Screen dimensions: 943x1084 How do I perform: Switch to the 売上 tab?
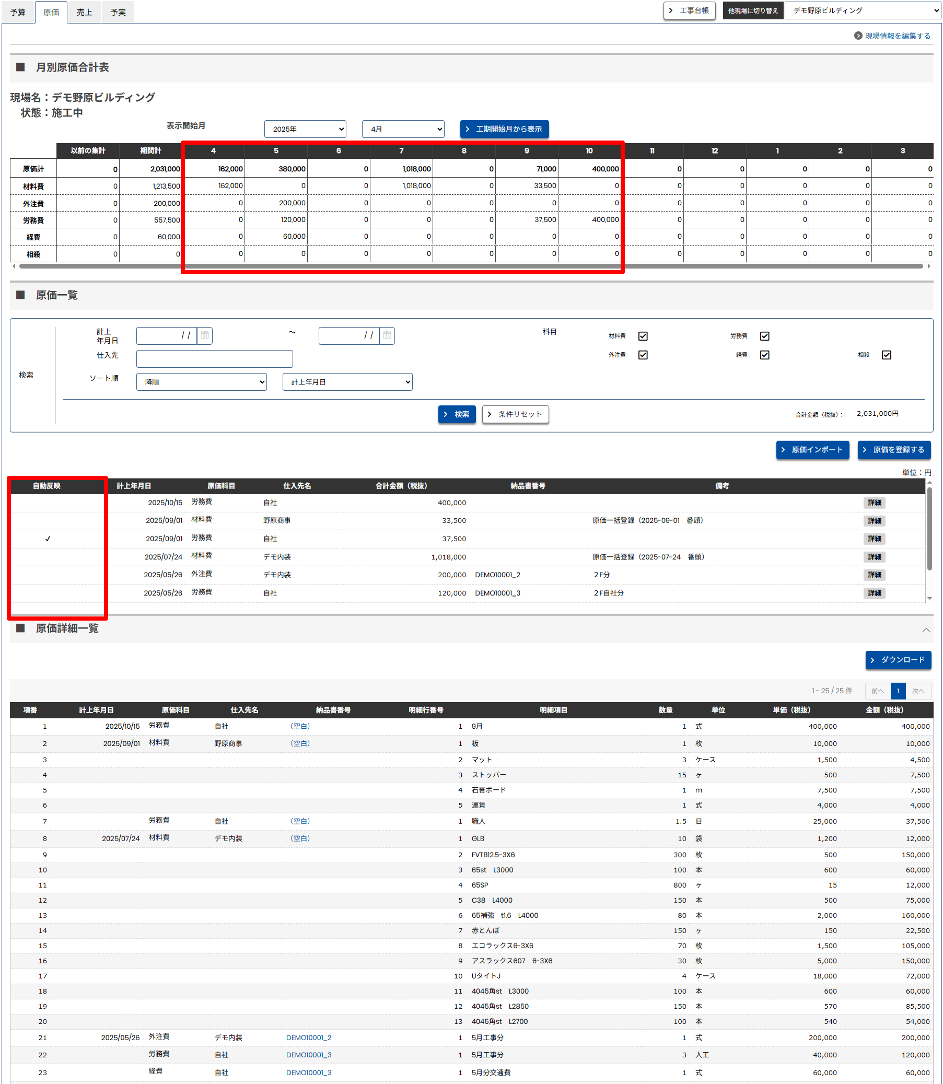click(x=84, y=12)
